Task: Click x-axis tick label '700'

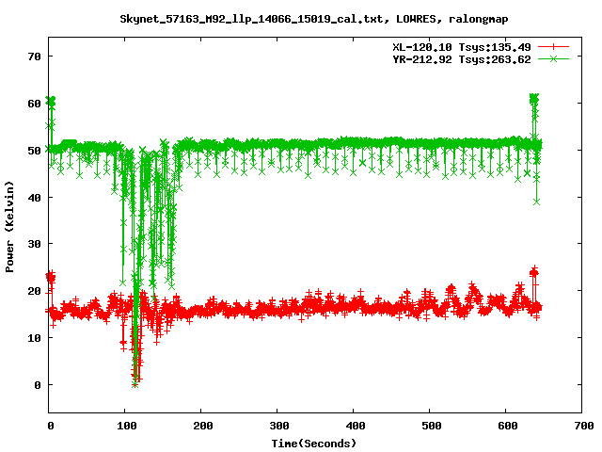Action: pos(583,426)
